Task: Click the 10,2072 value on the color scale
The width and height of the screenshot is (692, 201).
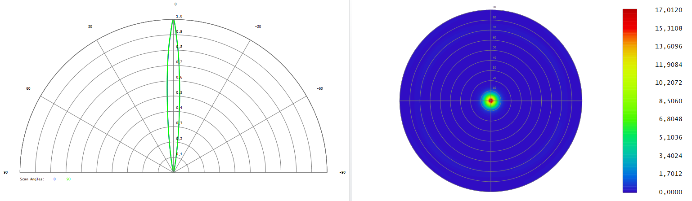Action: (x=668, y=83)
